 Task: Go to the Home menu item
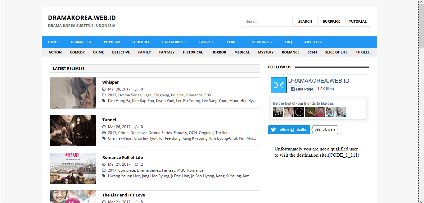[53, 42]
